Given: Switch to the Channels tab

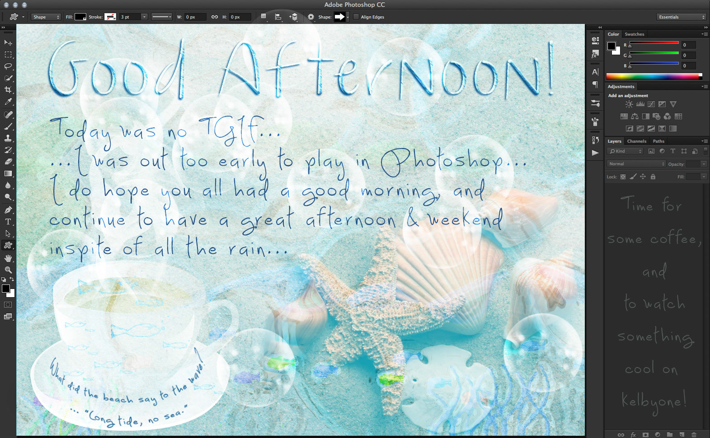Looking at the screenshot, I should (637, 141).
